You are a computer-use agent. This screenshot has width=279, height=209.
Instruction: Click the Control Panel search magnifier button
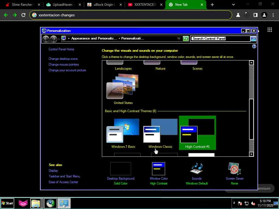point(253,38)
